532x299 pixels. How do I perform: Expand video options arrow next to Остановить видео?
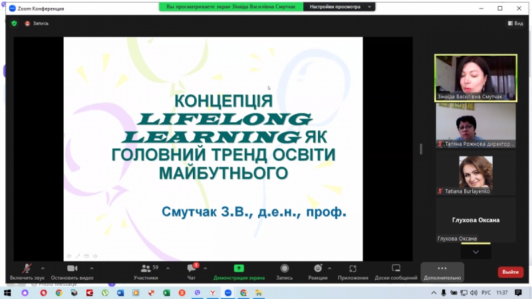[92, 268]
